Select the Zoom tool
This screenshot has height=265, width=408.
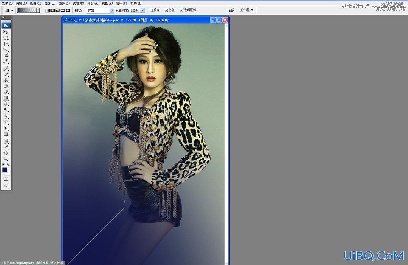6,159
